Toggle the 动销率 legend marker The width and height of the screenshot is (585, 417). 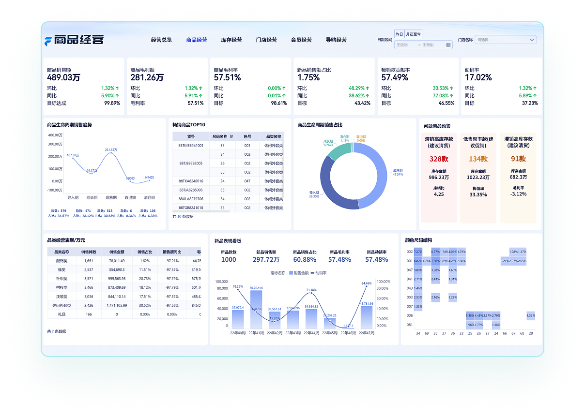click(312, 273)
